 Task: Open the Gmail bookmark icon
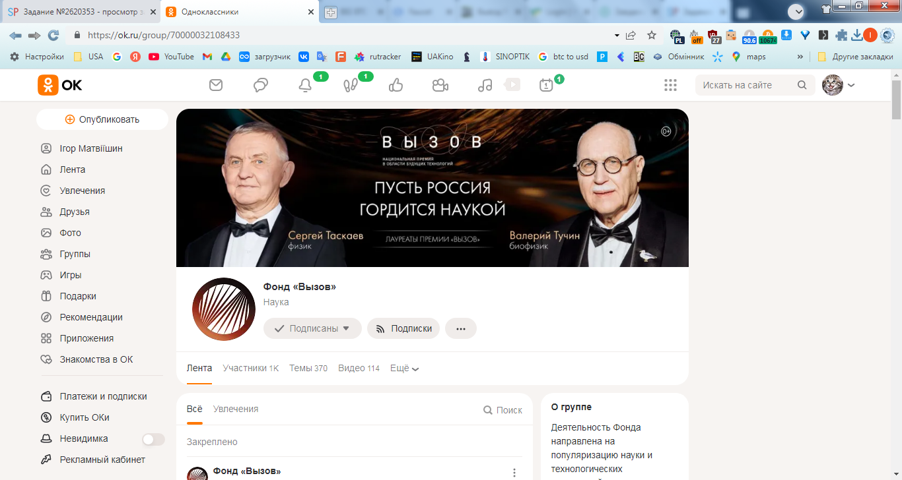pos(207,57)
